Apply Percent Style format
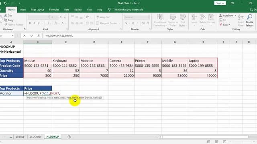The image size is (257, 144). click(x=133, y=23)
